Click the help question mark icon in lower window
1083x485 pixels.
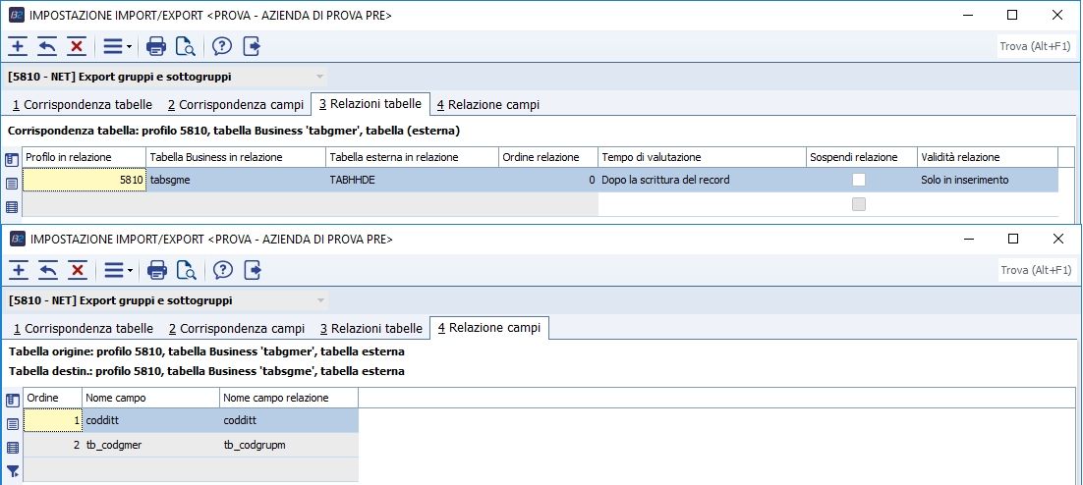223,270
